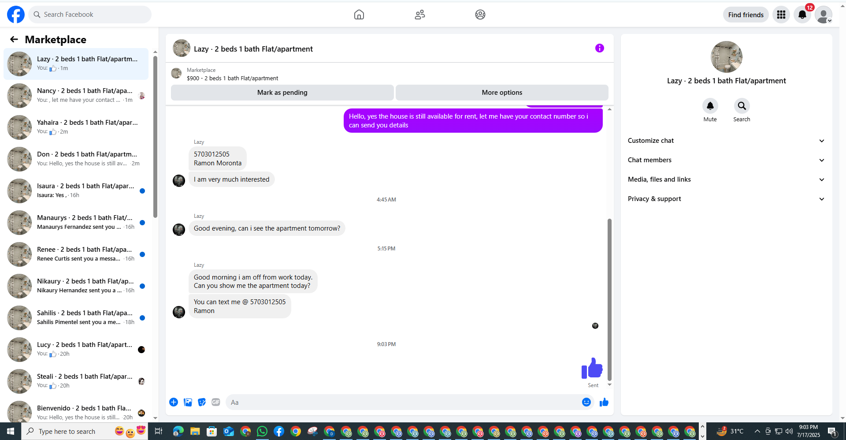Screen dimensions: 846x440
Task: Expand the Privacy & support section
Action: tap(727, 199)
